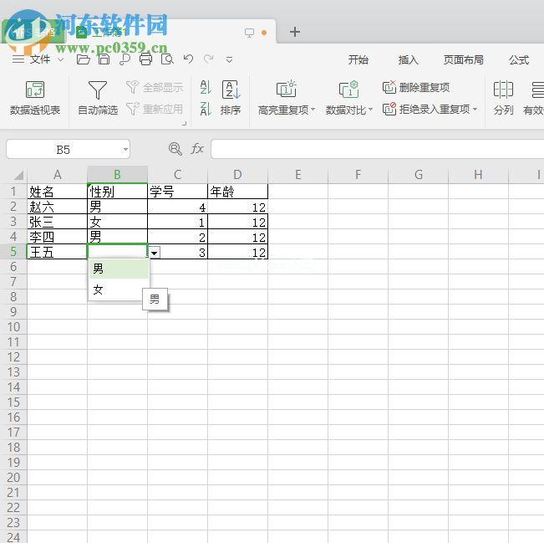Screen dimensions: 544x543
Task: Click the save icon in quick toolbar
Action: [104, 59]
